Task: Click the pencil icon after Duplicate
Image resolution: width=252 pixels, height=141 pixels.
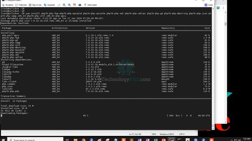Action: tap(59, 5)
